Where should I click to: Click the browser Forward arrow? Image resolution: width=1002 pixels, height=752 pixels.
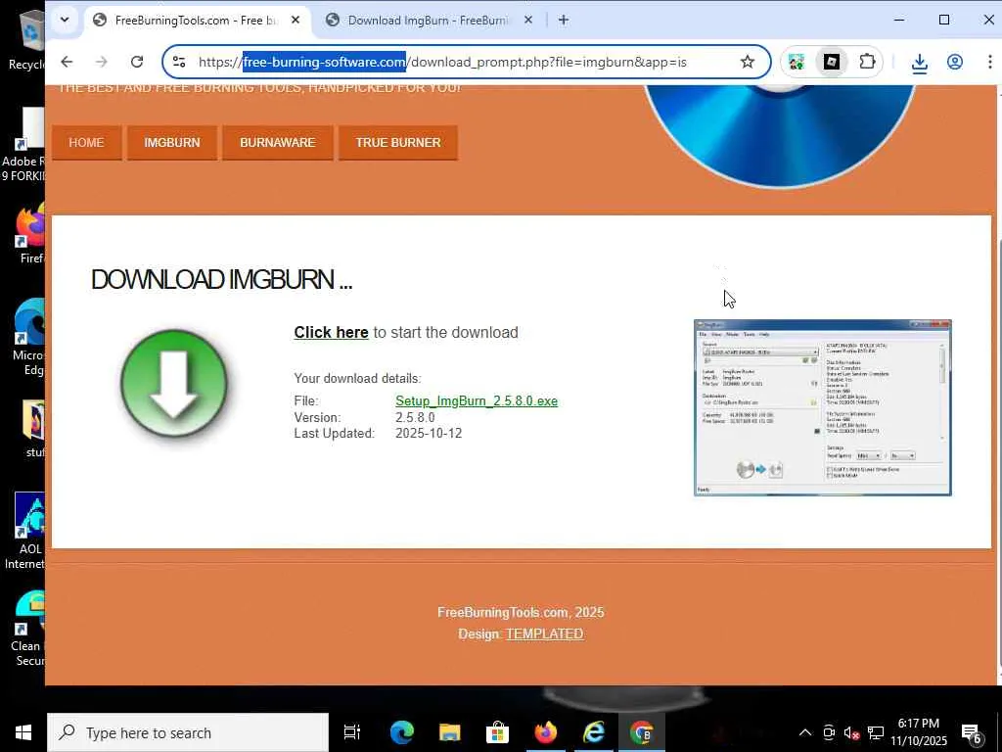101,62
